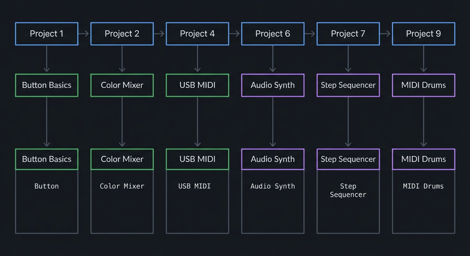470x256 pixels.
Task: Select the Step Sequencer module node
Action: point(348,85)
